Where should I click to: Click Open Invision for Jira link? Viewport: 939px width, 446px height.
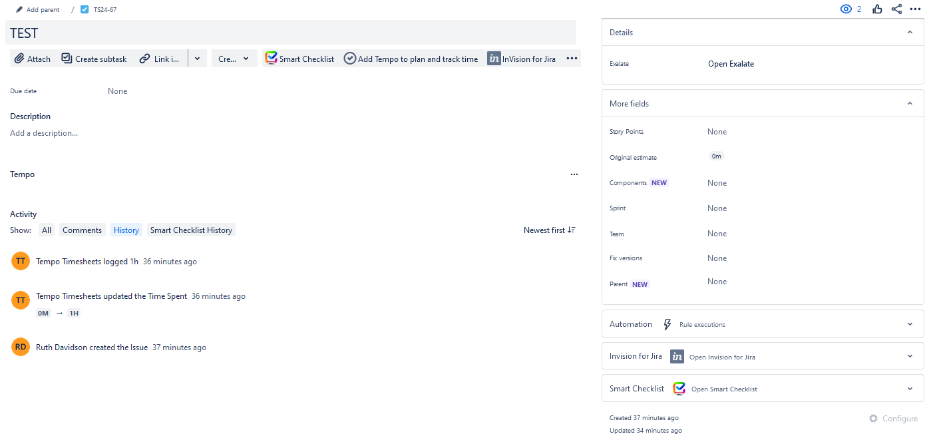722,357
